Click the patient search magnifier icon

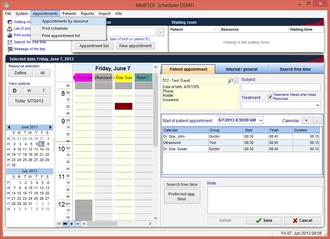pos(230,81)
